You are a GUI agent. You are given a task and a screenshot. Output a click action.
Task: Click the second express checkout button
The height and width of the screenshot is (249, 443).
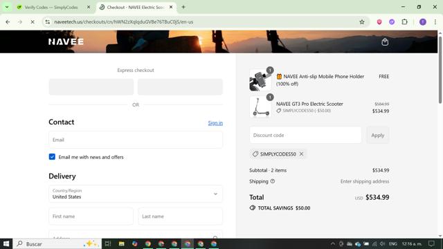[180, 86]
